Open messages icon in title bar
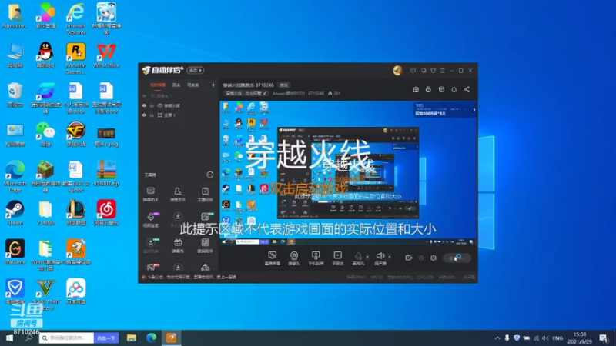The image size is (616, 346). point(413,71)
